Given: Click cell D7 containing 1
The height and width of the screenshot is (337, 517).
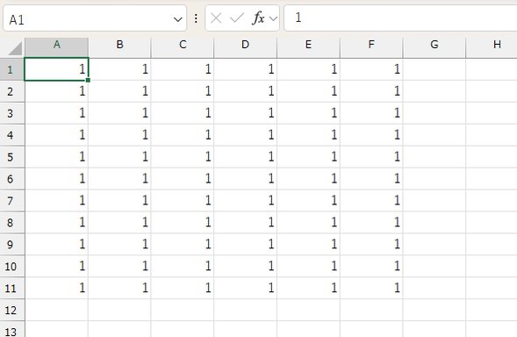Looking at the screenshot, I should pyautogui.click(x=245, y=200).
